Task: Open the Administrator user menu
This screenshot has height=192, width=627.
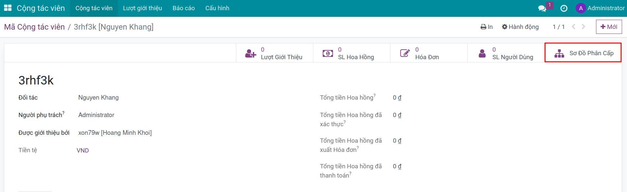Action: coord(600,8)
